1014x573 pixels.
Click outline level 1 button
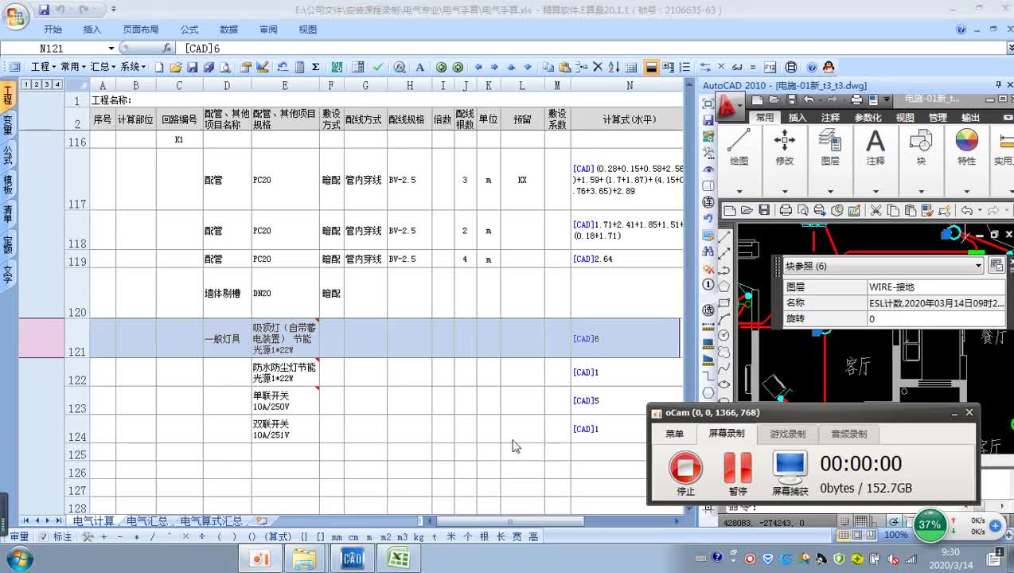(x=26, y=84)
